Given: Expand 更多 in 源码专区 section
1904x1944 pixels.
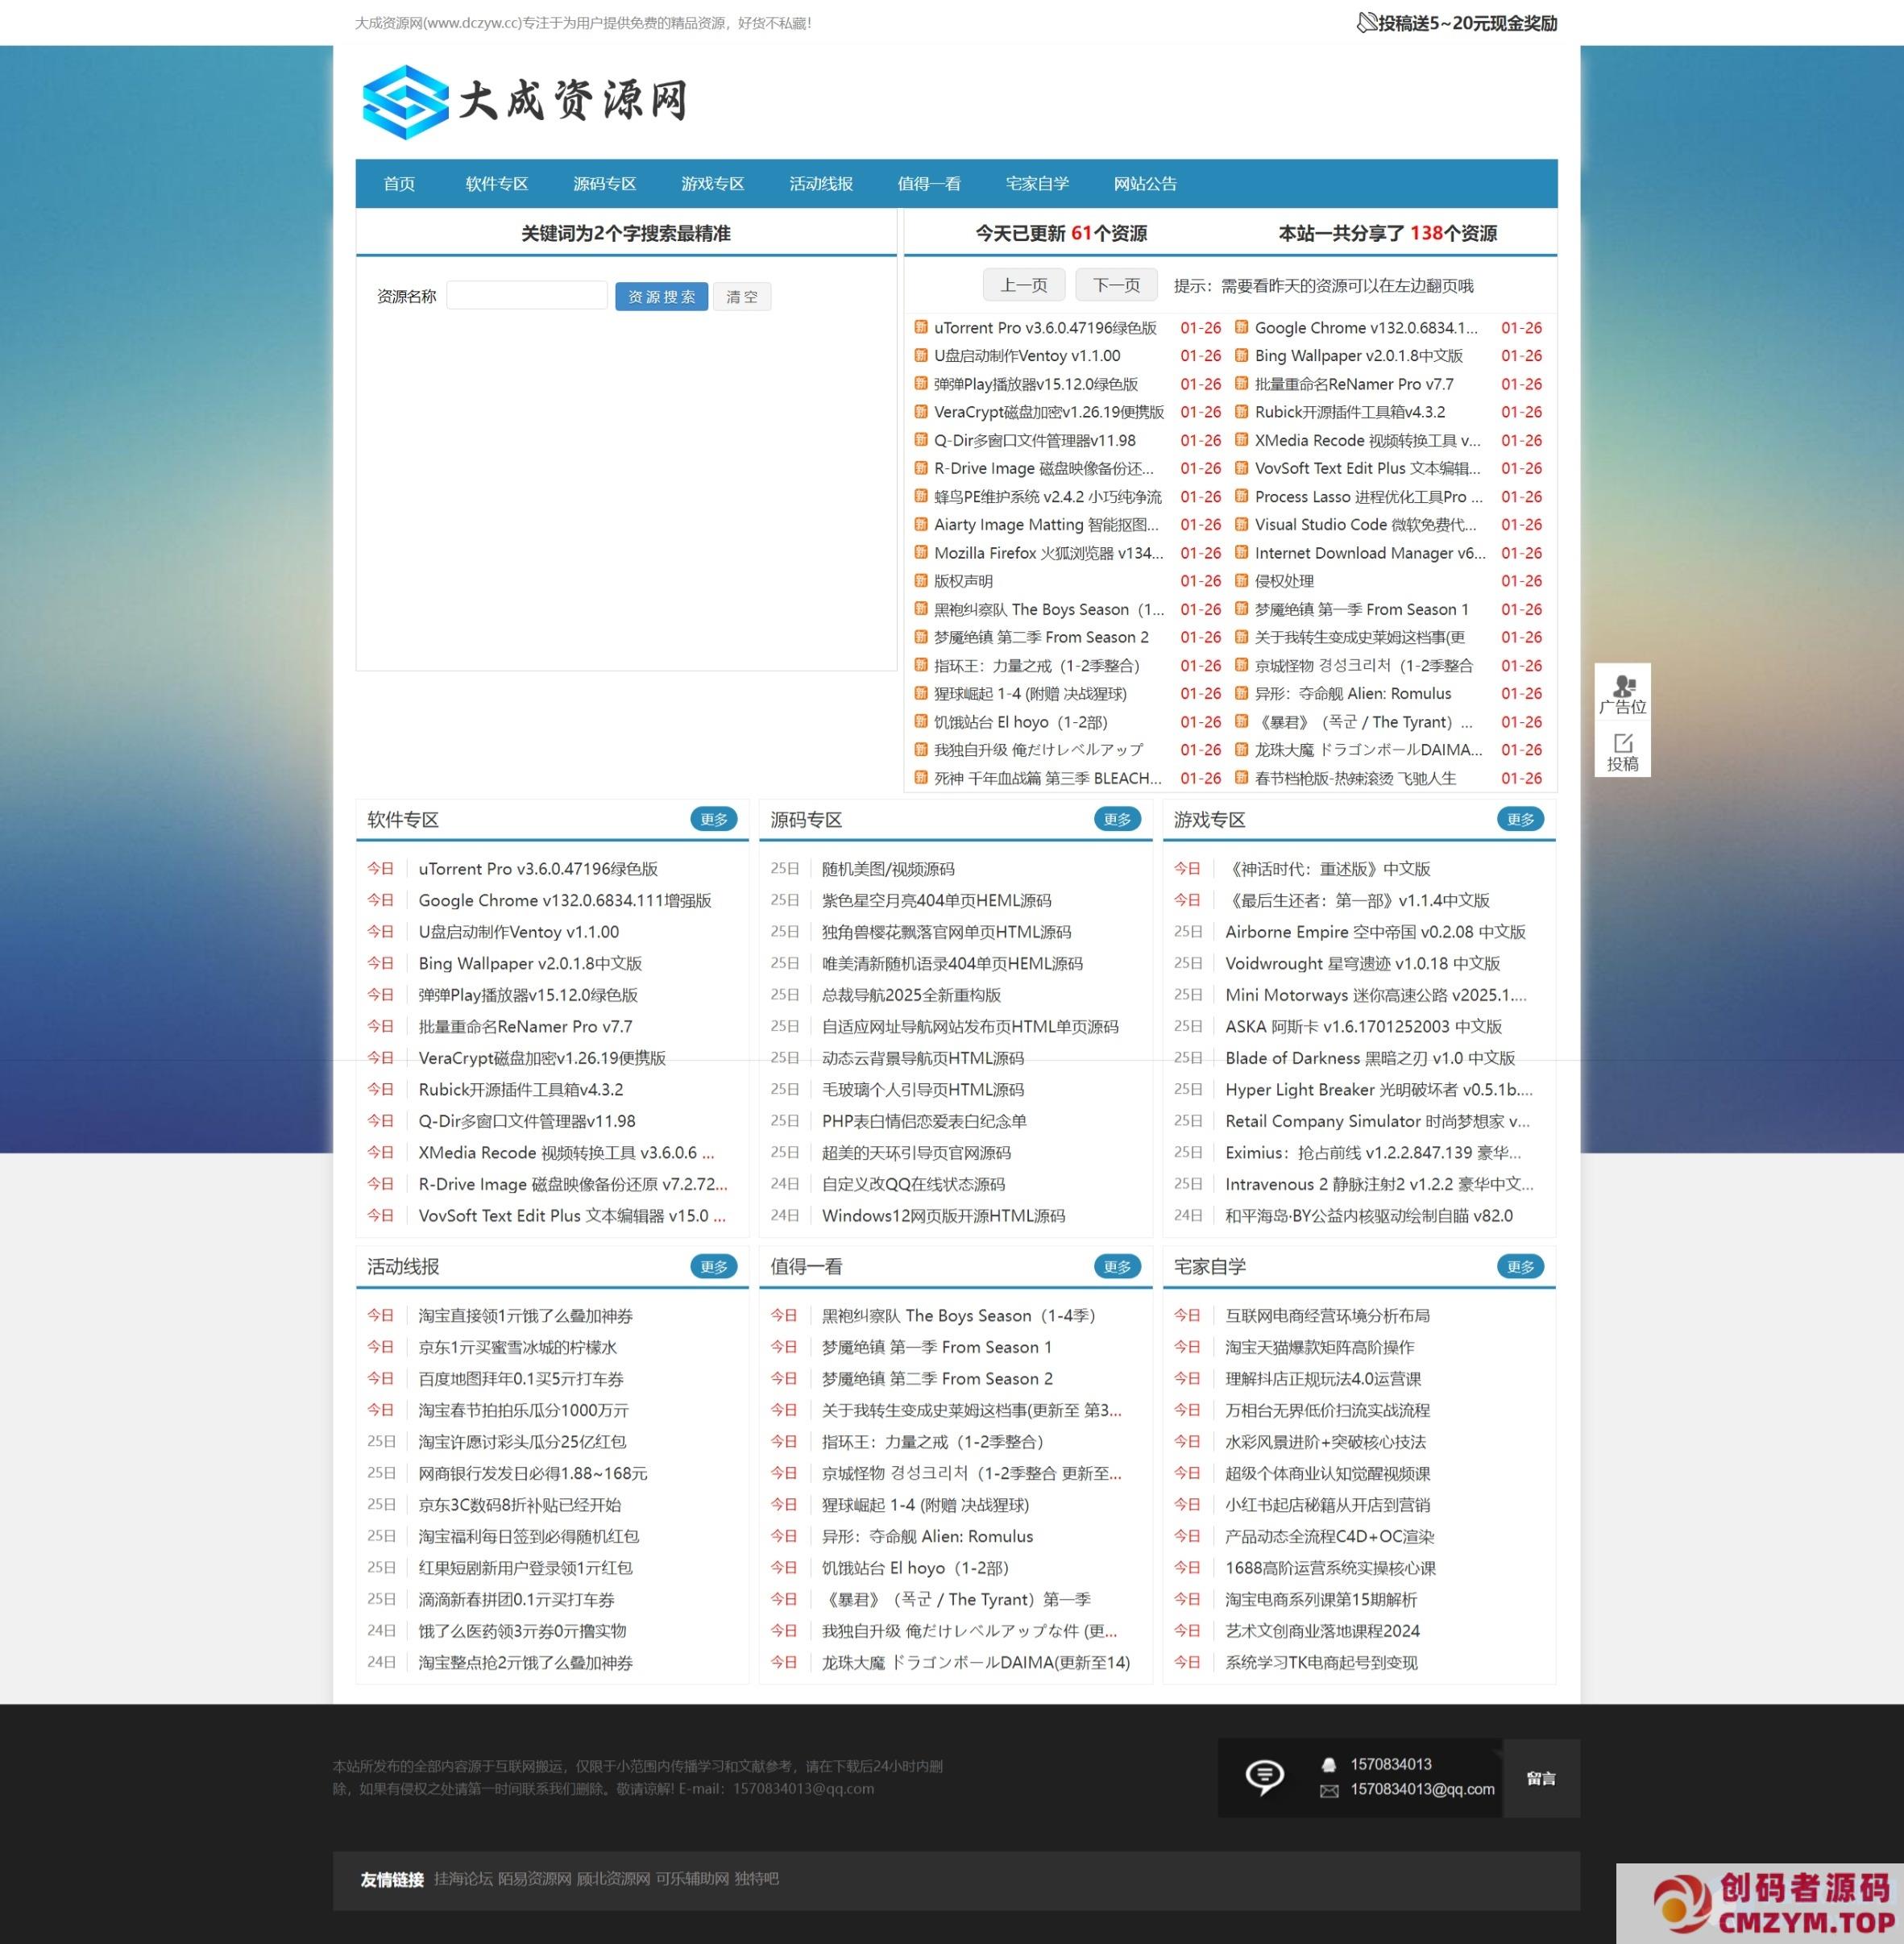Looking at the screenshot, I should pyautogui.click(x=1117, y=820).
